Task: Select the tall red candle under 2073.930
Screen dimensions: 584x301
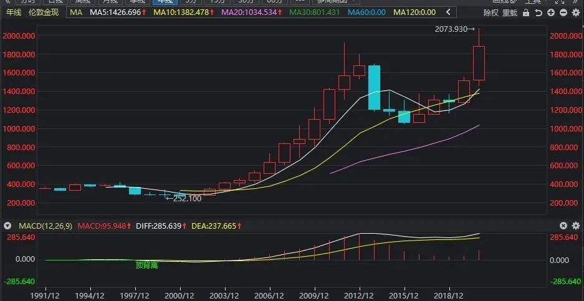Action: click(479, 63)
